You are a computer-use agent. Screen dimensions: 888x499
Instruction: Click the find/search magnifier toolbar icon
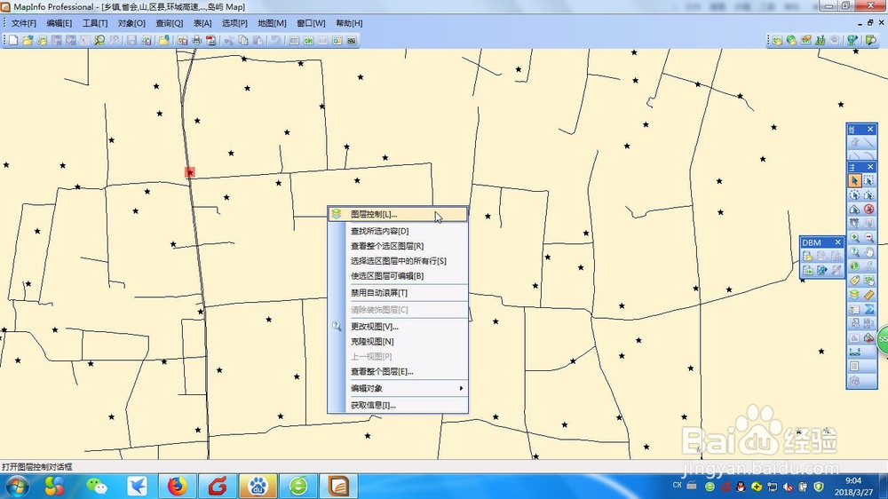(99, 40)
